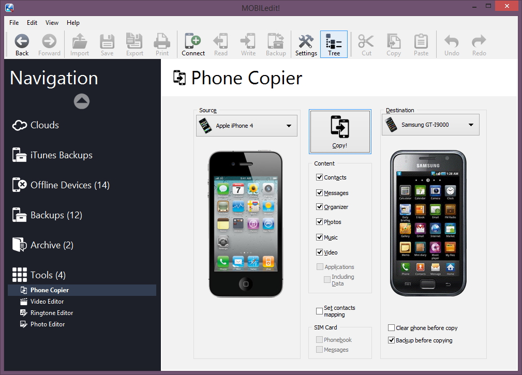The width and height of the screenshot is (522, 375).
Task: Toggle the Set contacts mapping checkbox
Action: [x=320, y=311]
